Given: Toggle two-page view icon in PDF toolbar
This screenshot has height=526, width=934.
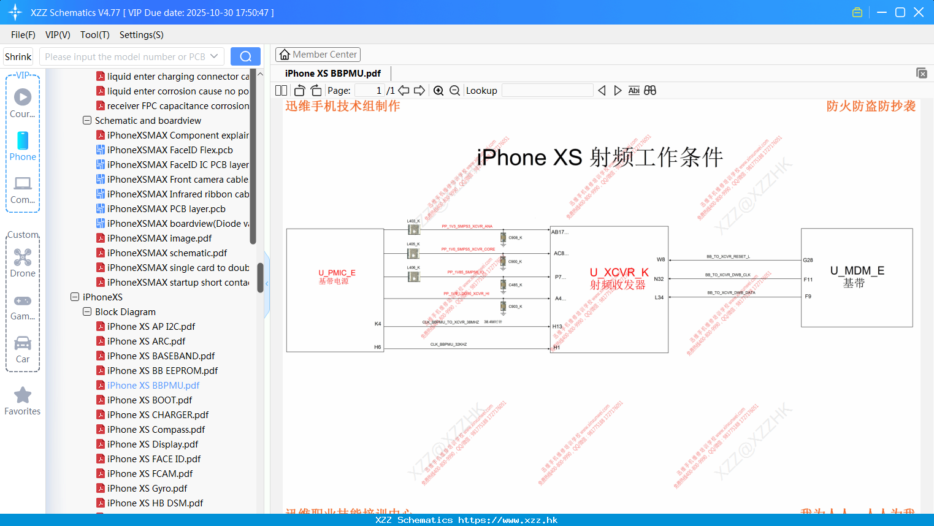Looking at the screenshot, I should click(x=281, y=90).
